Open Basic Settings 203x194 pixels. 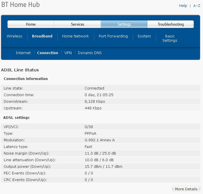pos(170,38)
